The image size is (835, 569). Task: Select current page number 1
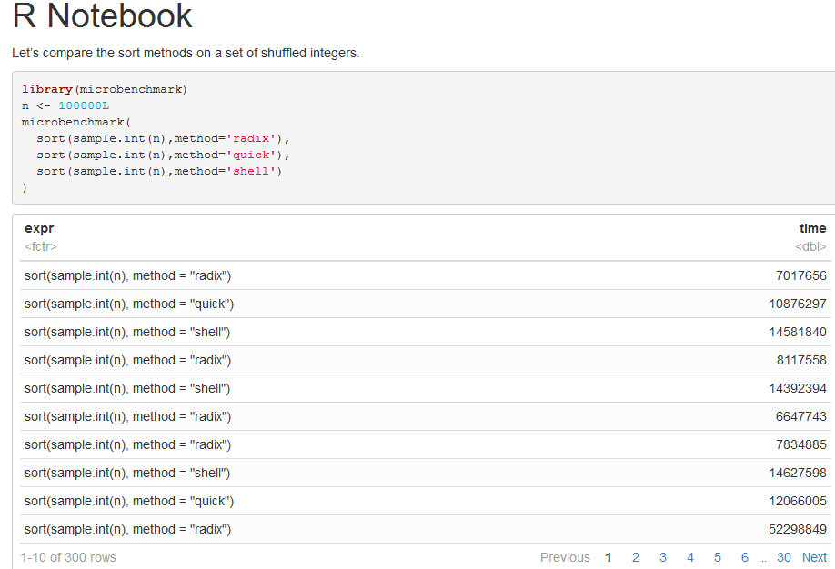(609, 557)
